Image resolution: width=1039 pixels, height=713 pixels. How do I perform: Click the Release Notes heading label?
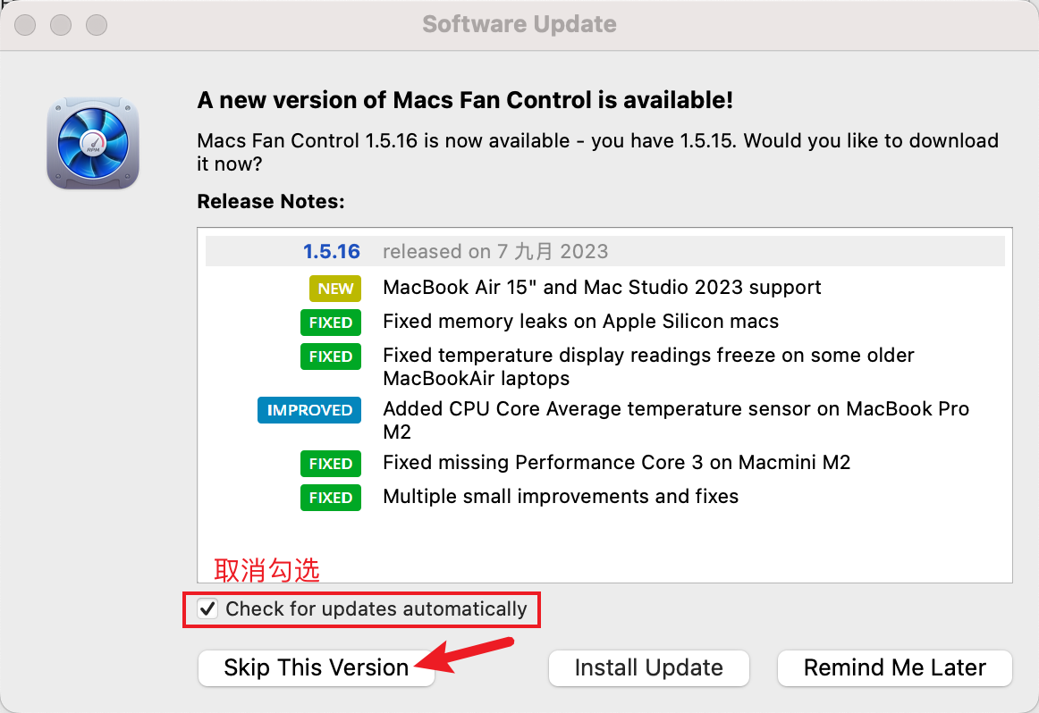point(271,201)
